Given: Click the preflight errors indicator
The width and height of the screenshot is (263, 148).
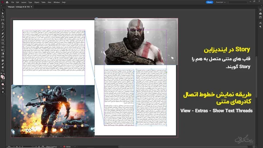Looking at the screenshot, I should (x=67, y=146).
